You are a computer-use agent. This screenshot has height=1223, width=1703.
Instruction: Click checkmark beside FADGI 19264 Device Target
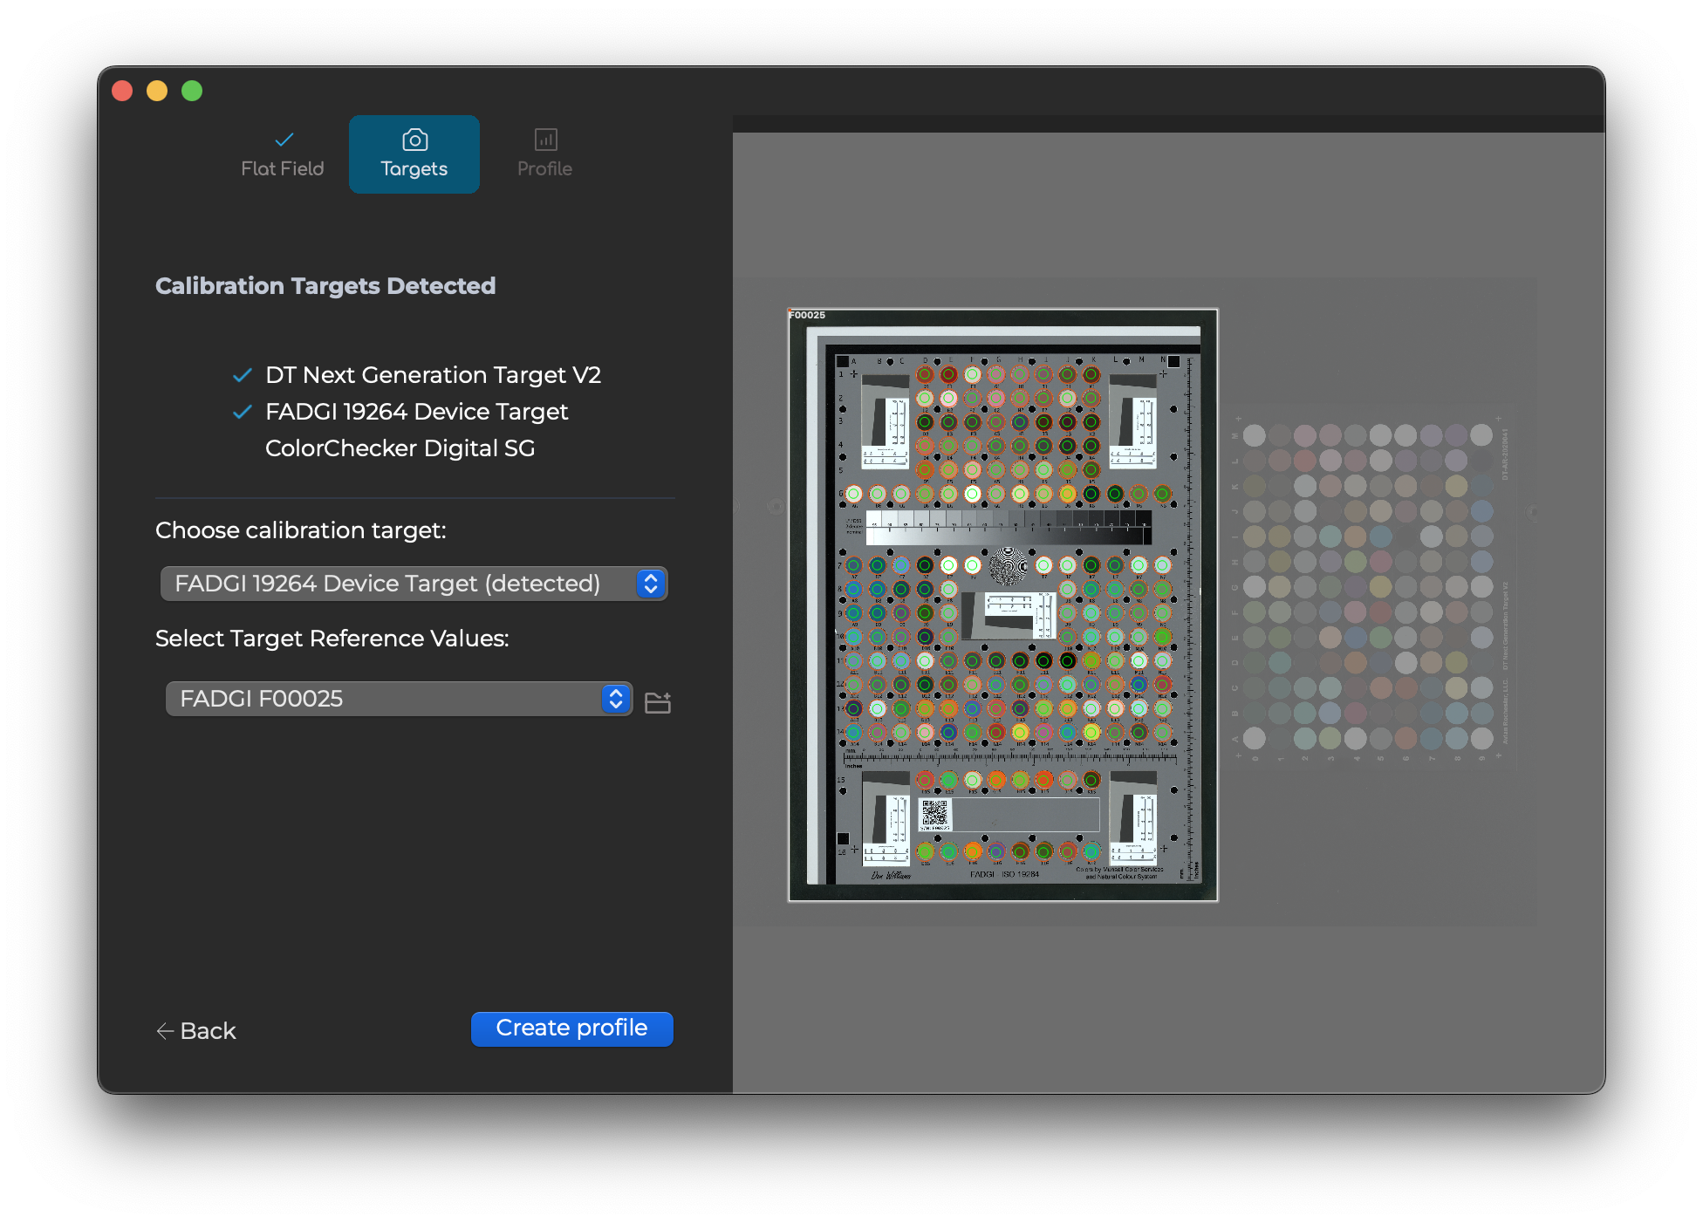point(243,412)
